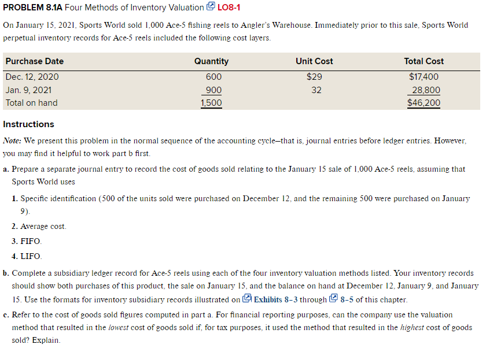Click the PROBLEM 8.1A title text
Viewport: 486px width, 359px height.
(32, 8)
